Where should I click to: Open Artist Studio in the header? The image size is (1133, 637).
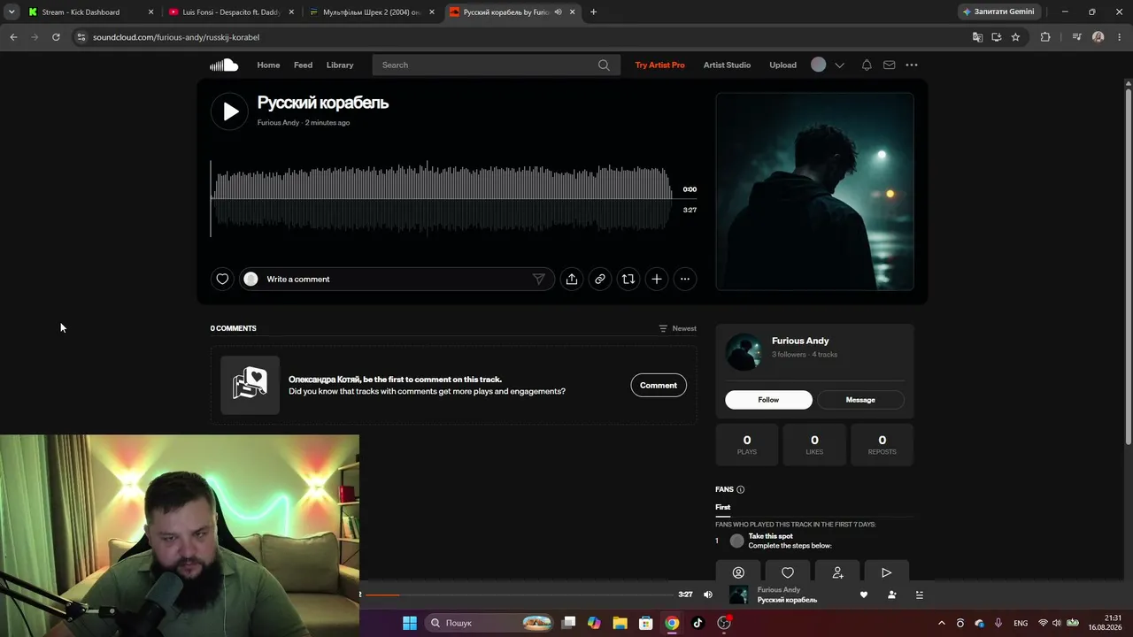point(727,65)
